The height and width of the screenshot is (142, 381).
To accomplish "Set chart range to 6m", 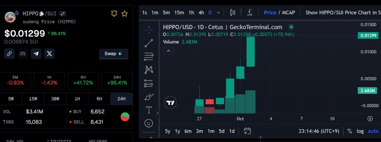I will 188,131.
